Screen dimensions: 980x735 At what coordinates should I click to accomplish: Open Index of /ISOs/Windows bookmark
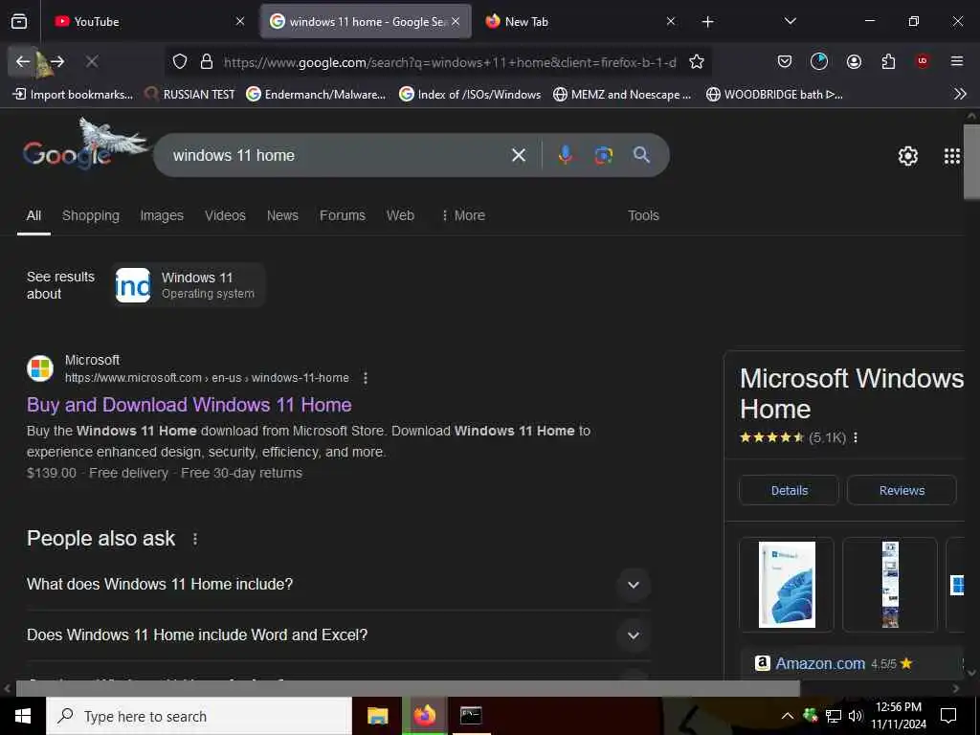tap(470, 95)
